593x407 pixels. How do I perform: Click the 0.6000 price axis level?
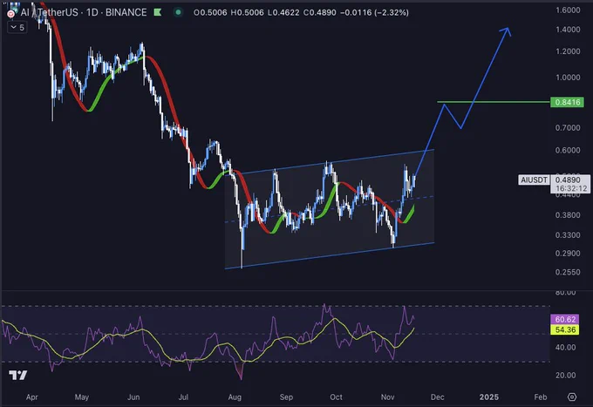pos(568,150)
